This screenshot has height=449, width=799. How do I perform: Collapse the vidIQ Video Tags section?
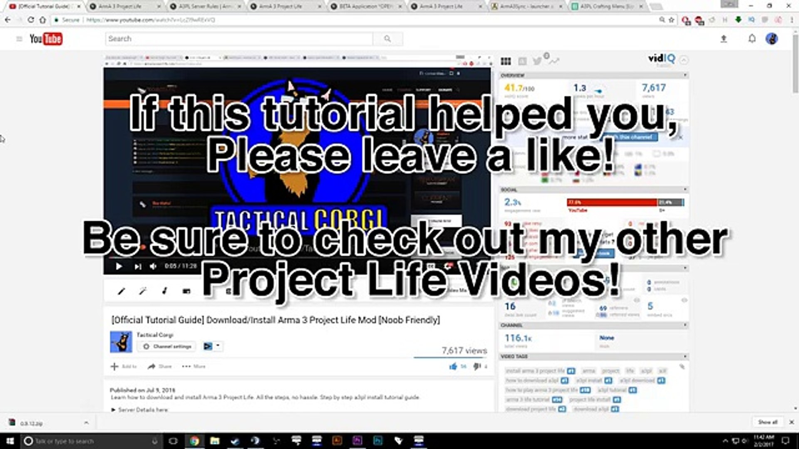pos(685,357)
